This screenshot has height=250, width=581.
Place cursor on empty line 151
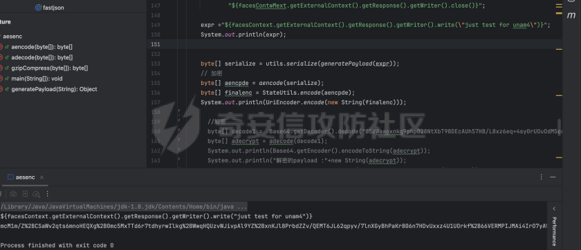(x=354, y=44)
